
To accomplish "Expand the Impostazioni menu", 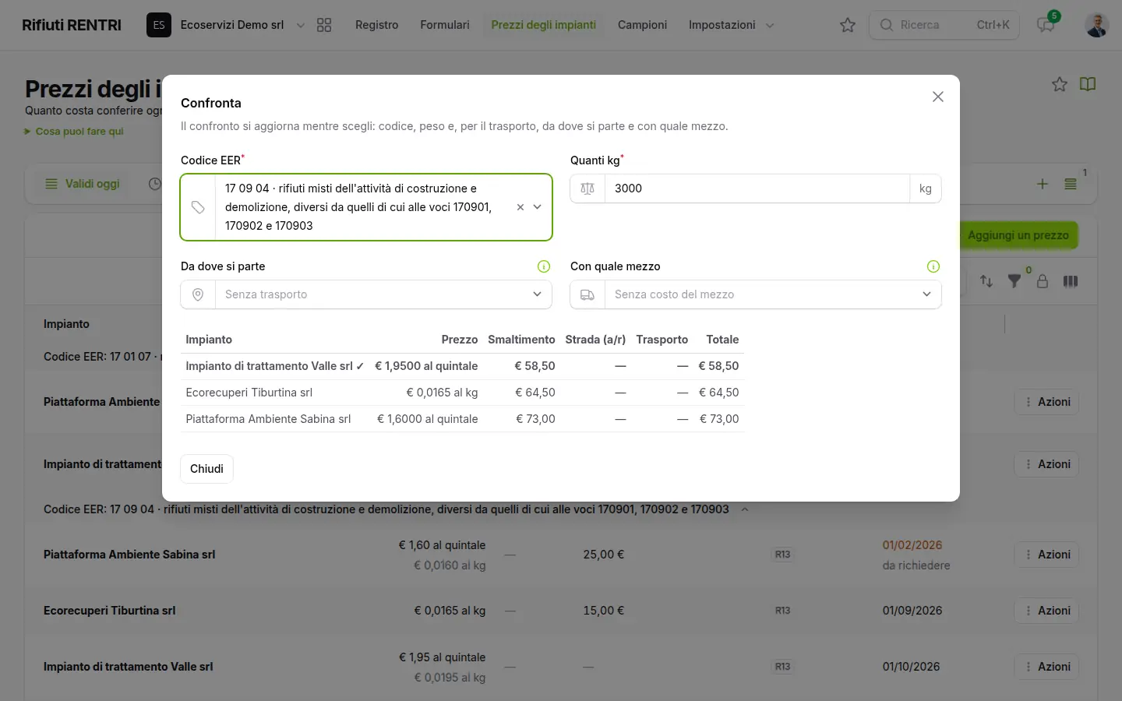I will [x=731, y=25].
